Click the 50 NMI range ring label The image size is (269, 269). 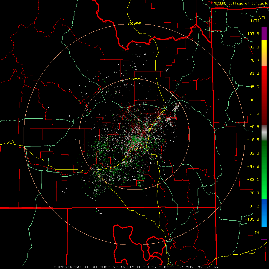pos(134,79)
